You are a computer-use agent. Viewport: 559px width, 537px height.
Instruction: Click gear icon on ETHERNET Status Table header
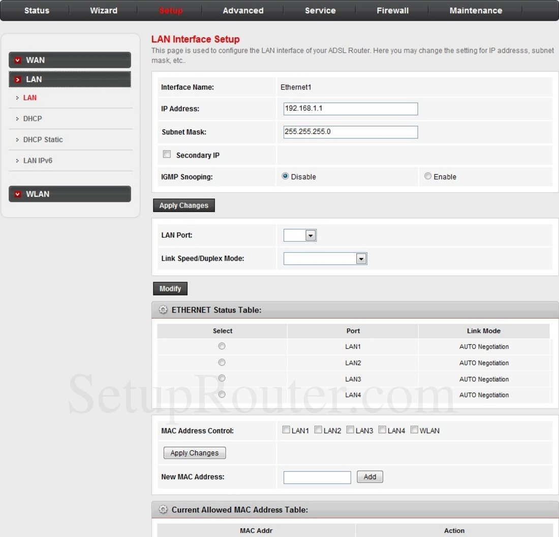pyautogui.click(x=163, y=309)
